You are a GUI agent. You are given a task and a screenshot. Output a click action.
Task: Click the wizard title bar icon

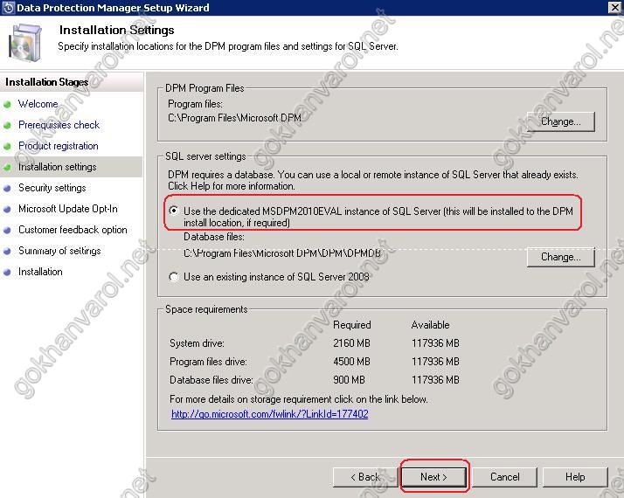tap(8, 8)
